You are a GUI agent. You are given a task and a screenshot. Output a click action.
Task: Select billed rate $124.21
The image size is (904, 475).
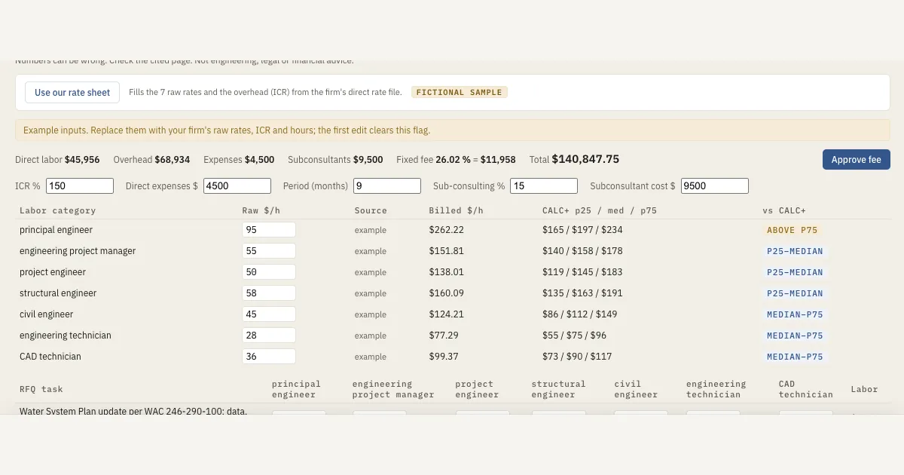447,314
